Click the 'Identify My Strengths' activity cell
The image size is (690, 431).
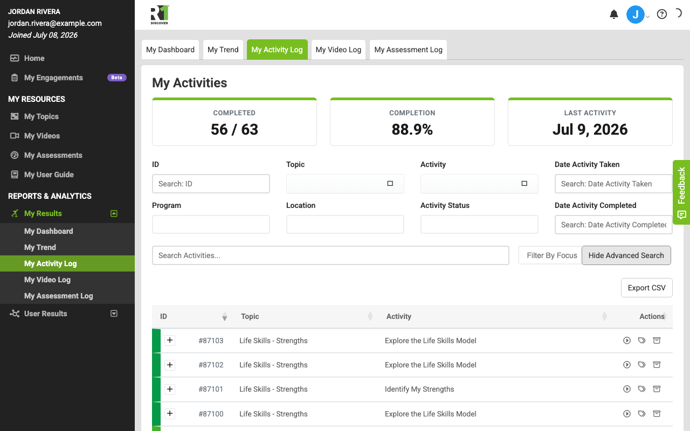(419, 389)
